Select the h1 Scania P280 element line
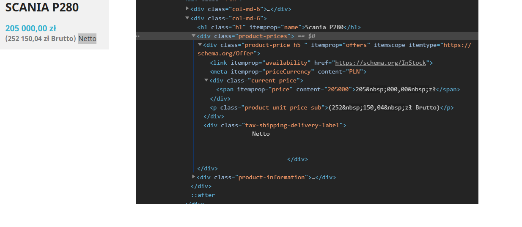Screen dimensions: 522x227 point(279,27)
